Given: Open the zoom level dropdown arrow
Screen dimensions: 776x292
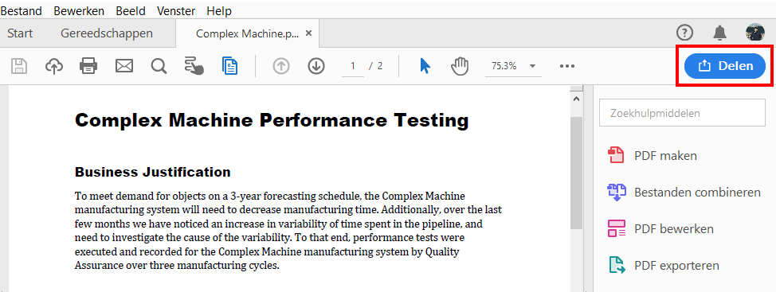Looking at the screenshot, I should tap(532, 66).
